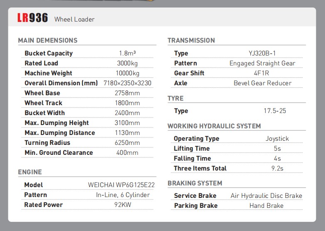Select the TRANSMISSION section heading
The height and width of the screenshot is (231, 325).
[x=191, y=41]
